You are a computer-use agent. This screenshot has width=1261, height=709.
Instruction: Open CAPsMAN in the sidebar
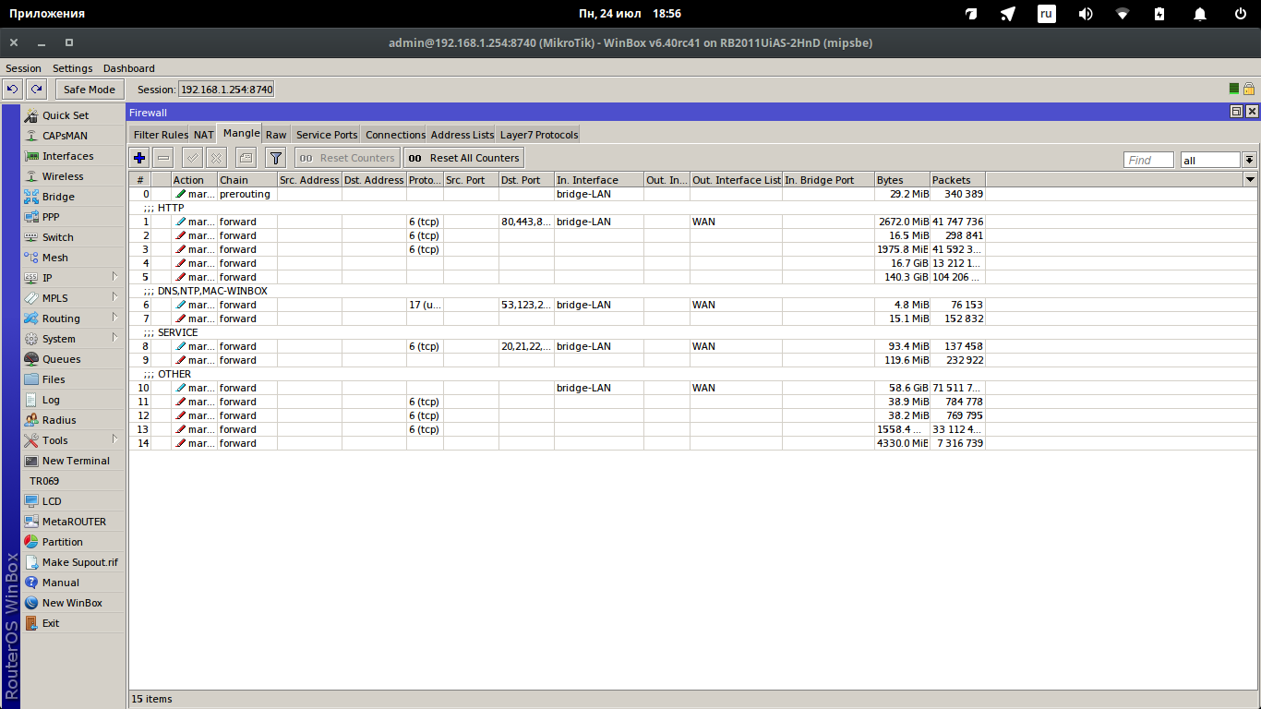(73, 136)
